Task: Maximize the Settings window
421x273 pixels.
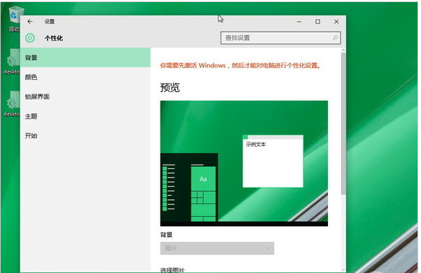Action: [317, 22]
